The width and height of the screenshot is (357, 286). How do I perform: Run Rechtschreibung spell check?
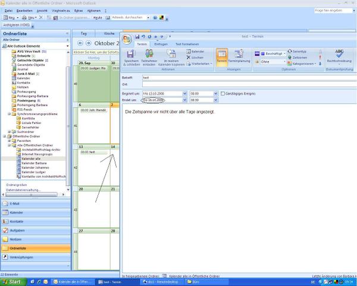339,57
